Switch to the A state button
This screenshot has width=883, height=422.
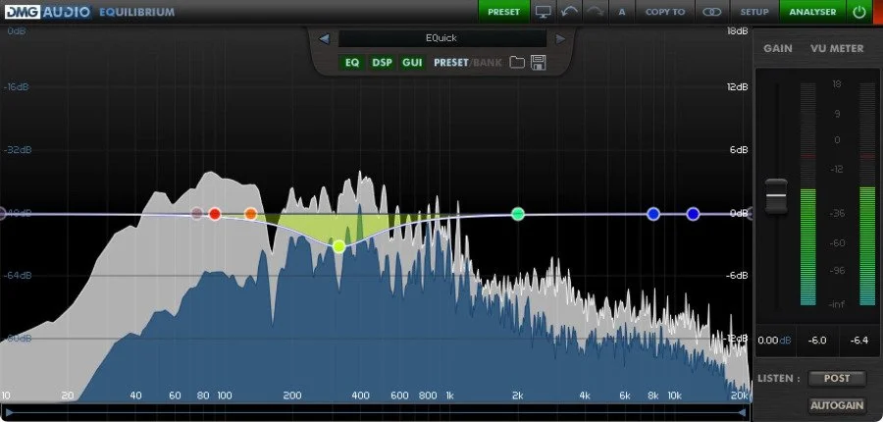coord(622,12)
